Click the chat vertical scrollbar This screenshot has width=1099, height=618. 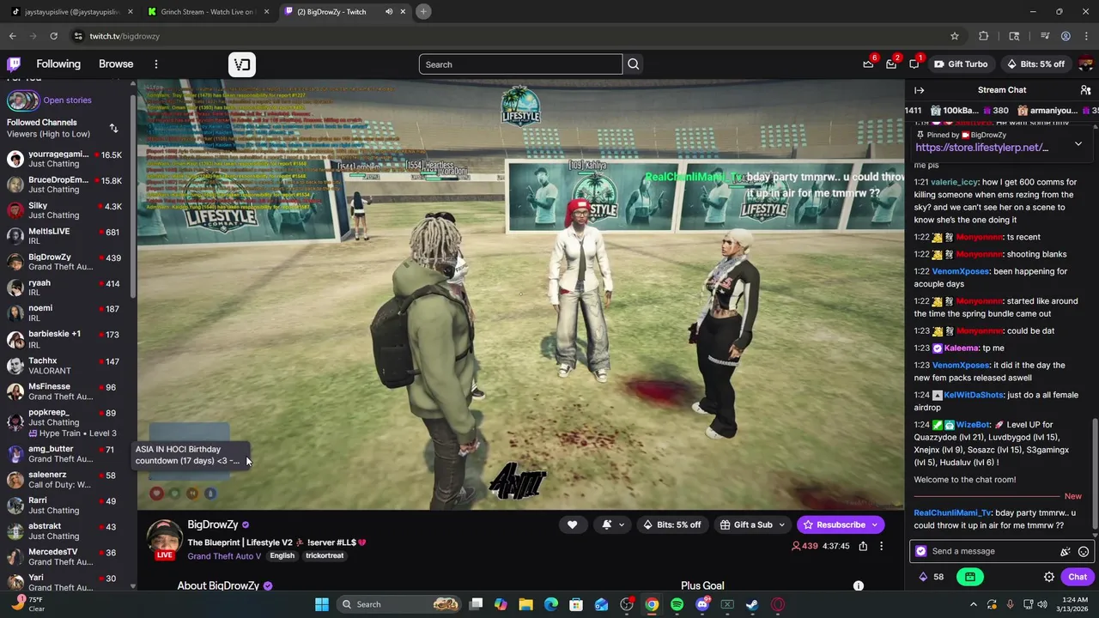point(1095,472)
